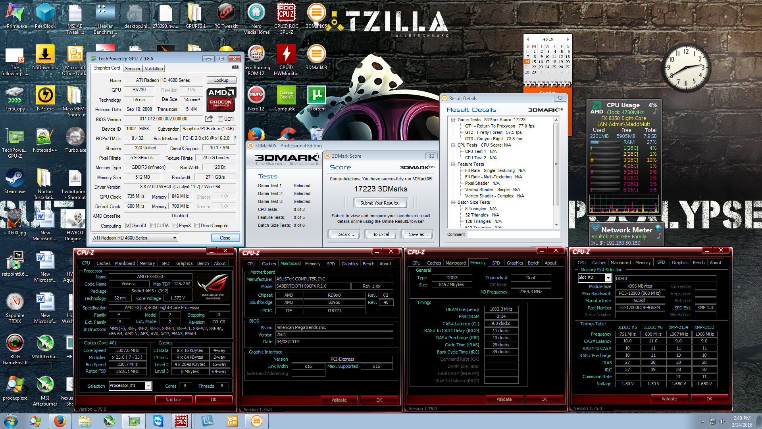The image size is (762, 429).
Task: Open 3DMark05 desktop shortcut
Action: click(x=316, y=16)
